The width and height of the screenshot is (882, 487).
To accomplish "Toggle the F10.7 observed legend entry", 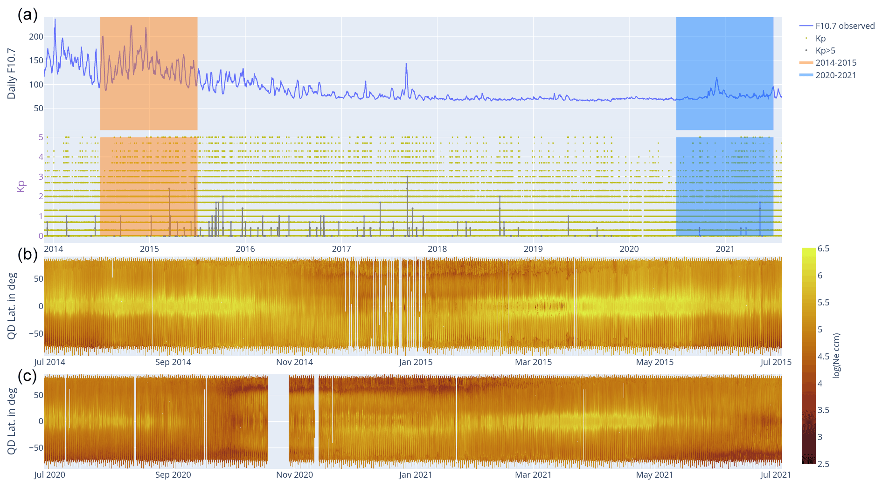I will (x=845, y=26).
